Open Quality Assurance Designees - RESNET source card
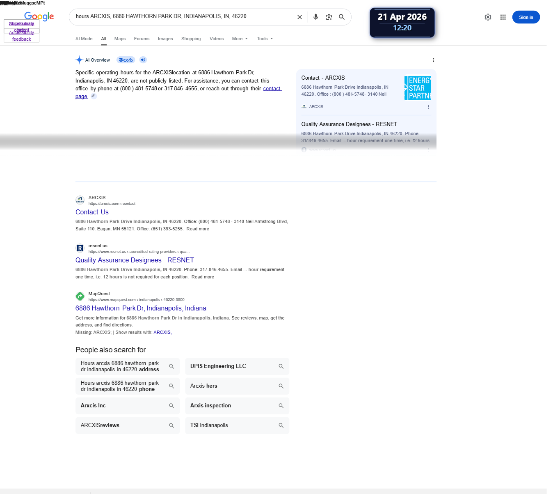The width and height of the screenshot is (553, 494). pyautogui.click(x=349, y=124)
